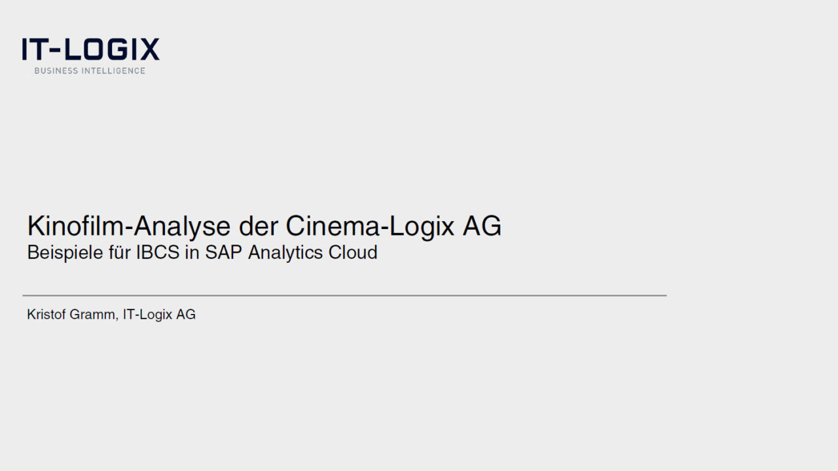The height and width of the screenshot is (471, 838).
Task: Click the AG at end of title
Action: (482, 226)
